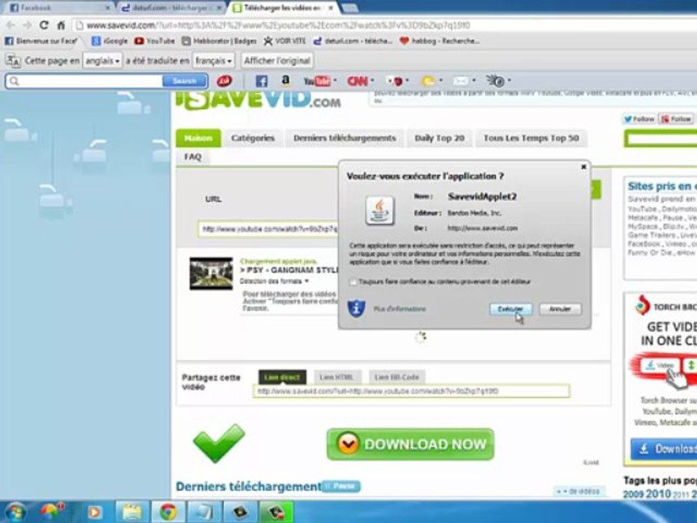Click the Gangnam Style video thumbnail
This screenshot has width=697, height=523.
(x=211, y=274)
